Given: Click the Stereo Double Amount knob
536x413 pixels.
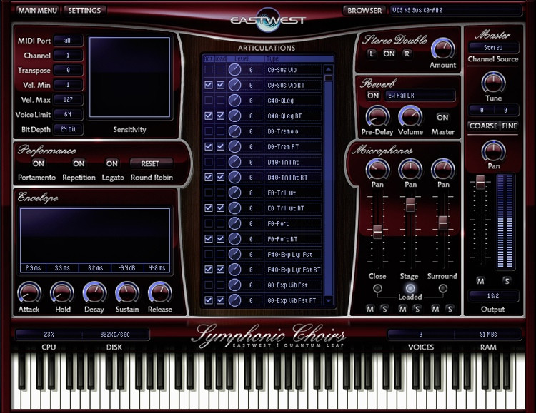Looking at the screenshot, I should pyautogui.click(x=443, y=49).
